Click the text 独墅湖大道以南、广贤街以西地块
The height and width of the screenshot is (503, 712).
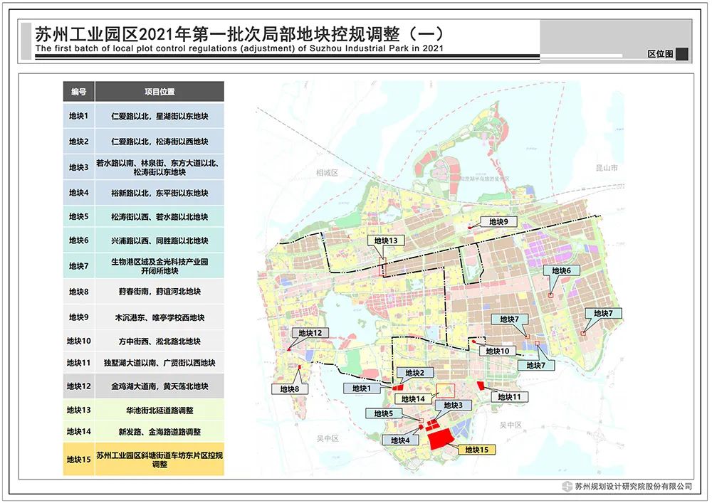159,363
